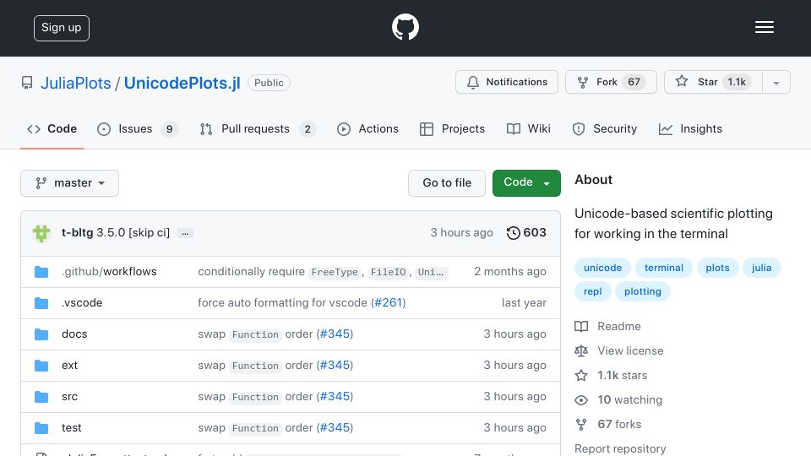This screenshot has width=811, height=456.
Task: Open the Security tab
Action: [x=605, y=128]
